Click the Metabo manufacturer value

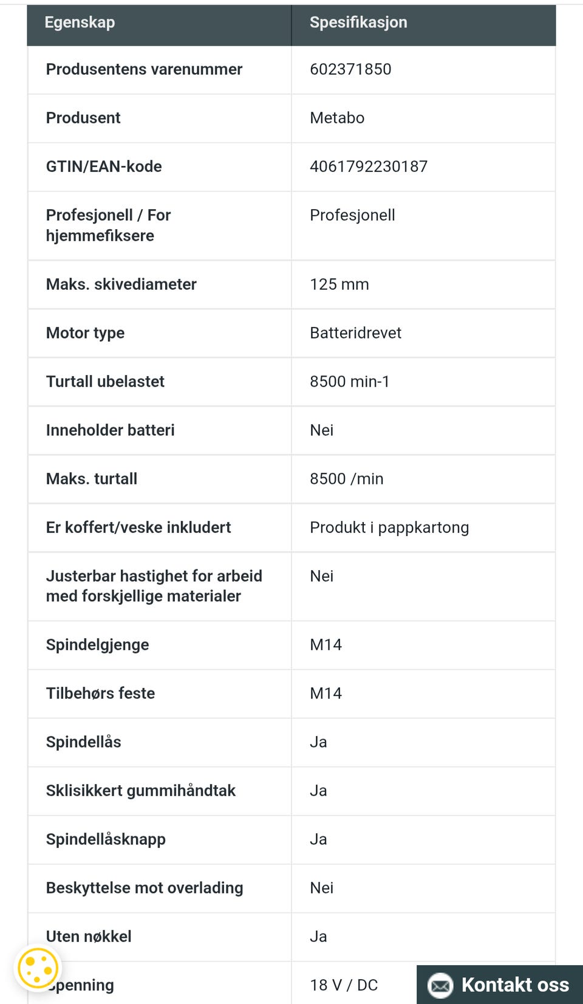coord(337,118)
